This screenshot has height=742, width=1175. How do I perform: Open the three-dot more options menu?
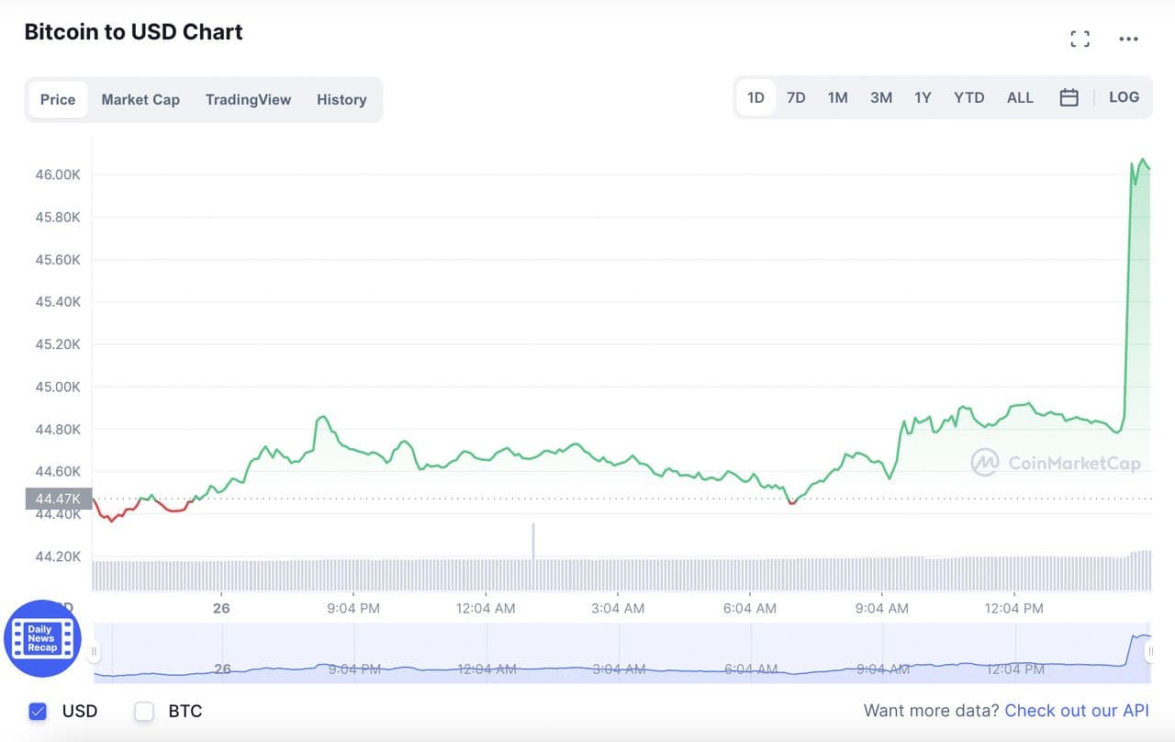(x=1128, y=39)
